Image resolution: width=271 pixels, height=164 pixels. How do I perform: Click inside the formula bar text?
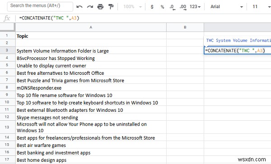click(49, 18)
